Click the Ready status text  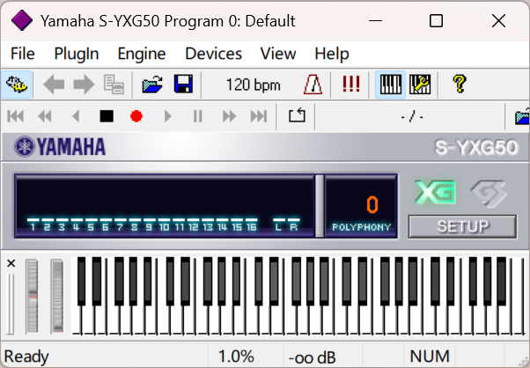click(x=26, y=357)
